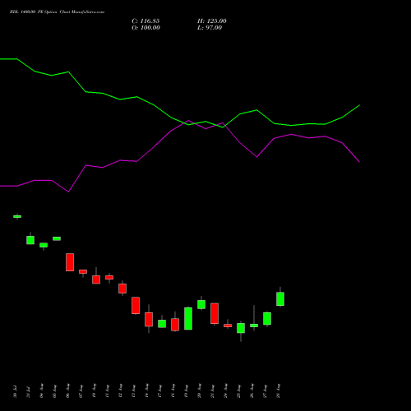Select the 28 Aug date label
The width and height of the screenshot is (411, 411).
click(278, 390)
